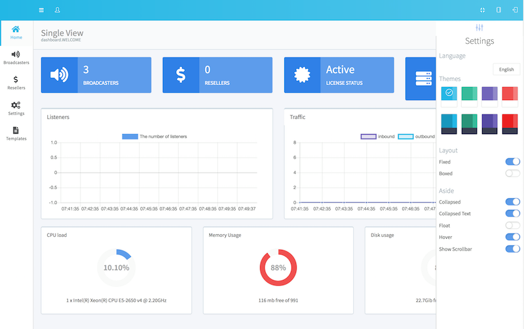524x329 pixels.
Task: Select the light green theme swatch
Action: point(469,97)
